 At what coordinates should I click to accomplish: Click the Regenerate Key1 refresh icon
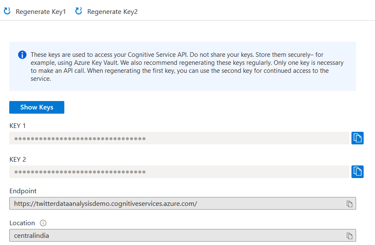7,11
